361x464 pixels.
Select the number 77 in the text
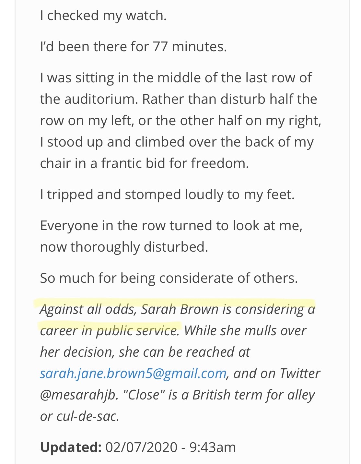pos(160,46)
